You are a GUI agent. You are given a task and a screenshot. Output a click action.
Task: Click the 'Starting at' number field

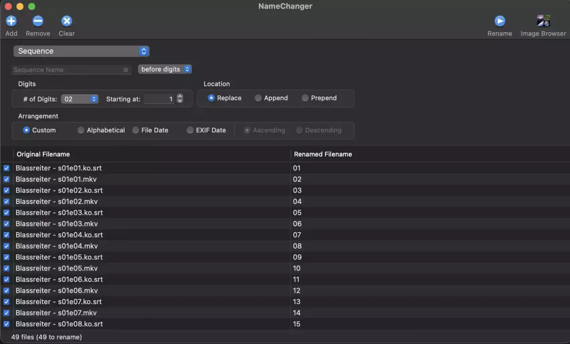click(x=160, y=99)
